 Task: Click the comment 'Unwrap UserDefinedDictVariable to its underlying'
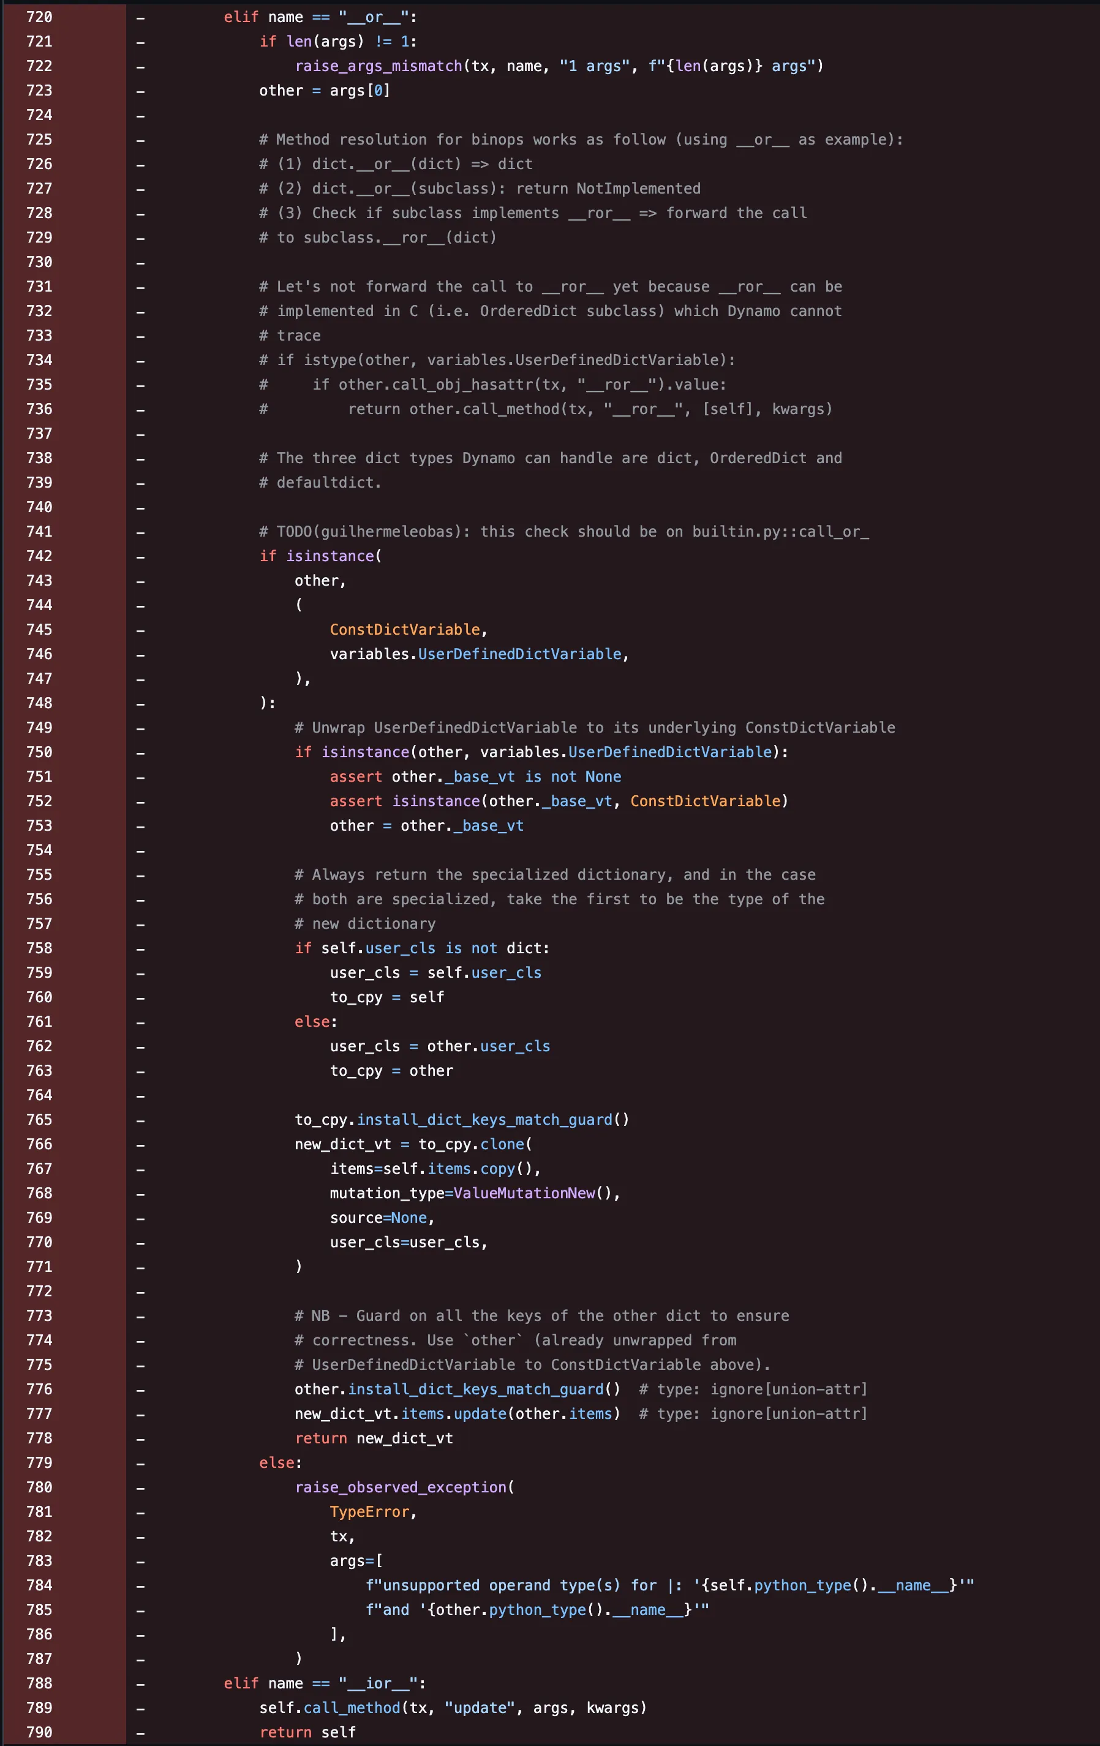[x=595, y=727]
